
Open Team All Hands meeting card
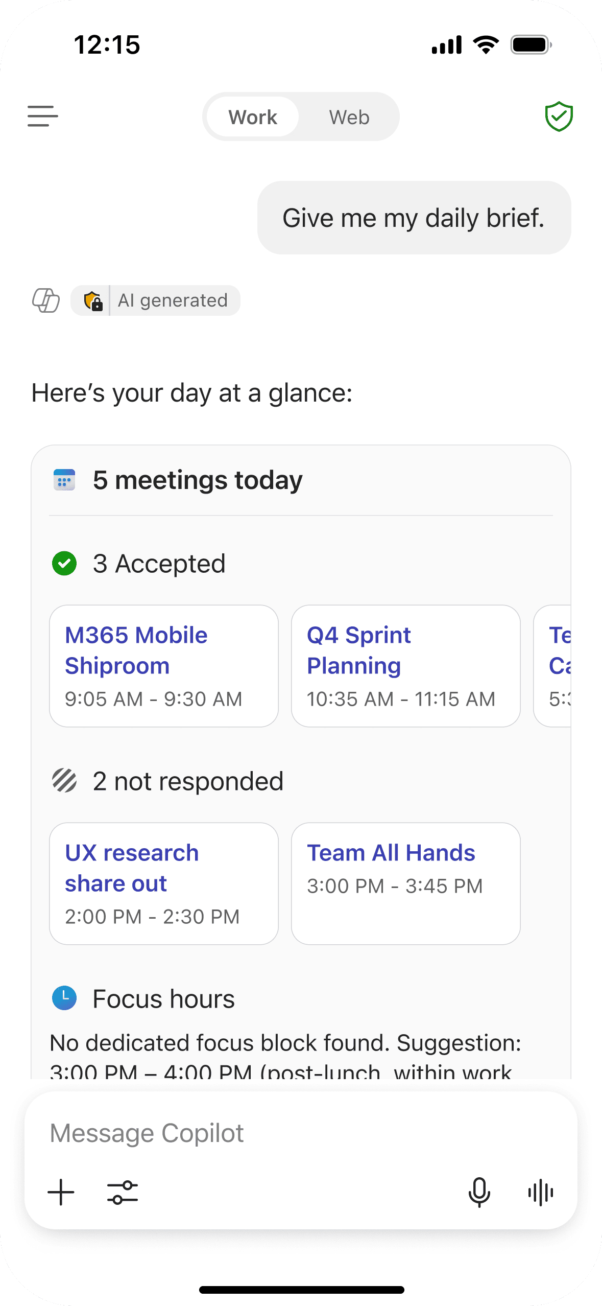[406, 883]
